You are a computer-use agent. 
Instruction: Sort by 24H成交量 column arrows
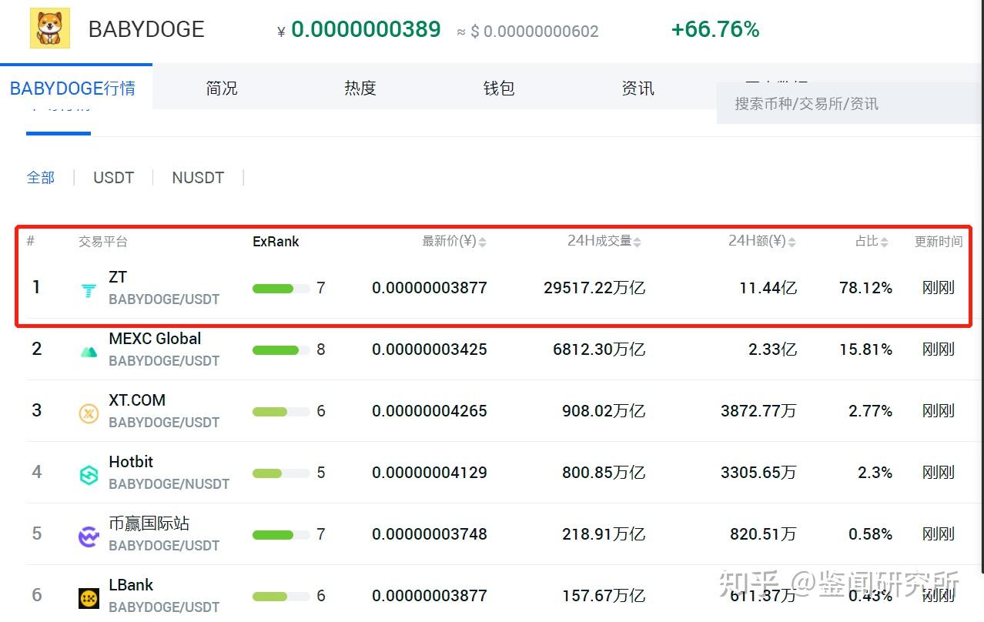coord(638,242)
